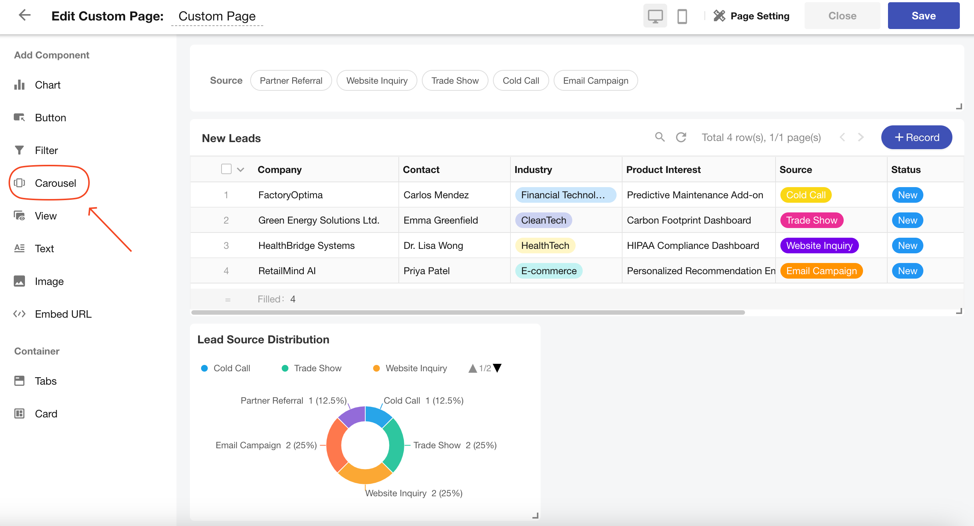Add a Card container
This screenshot has height=526, width=974.
[46, 414]
